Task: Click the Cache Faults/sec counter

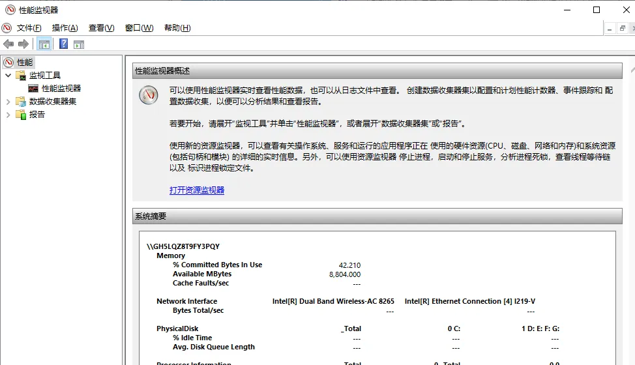Action: [x=201, y=284]
